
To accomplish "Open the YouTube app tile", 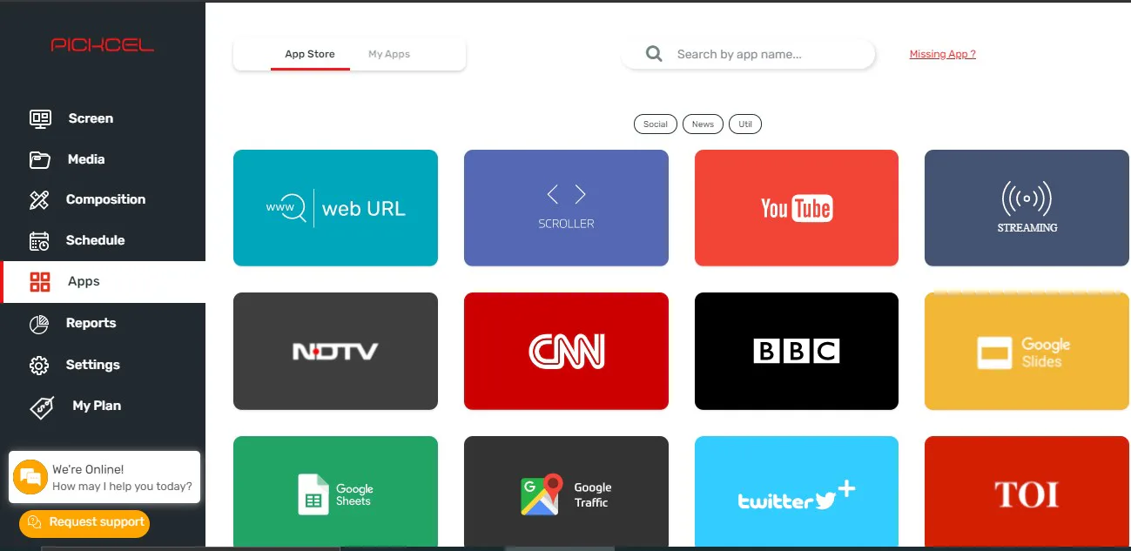I will tap(797, 208).
